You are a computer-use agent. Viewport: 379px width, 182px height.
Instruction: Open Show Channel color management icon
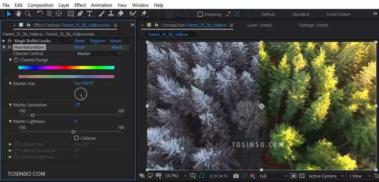253,176
